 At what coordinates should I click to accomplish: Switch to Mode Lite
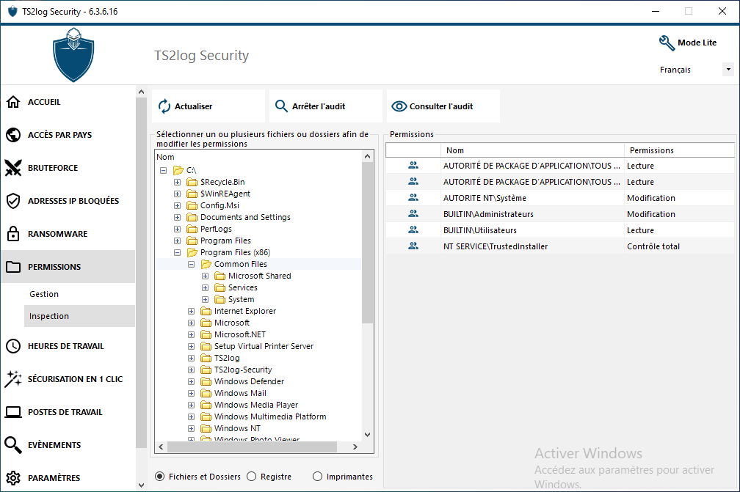click(x=688, y=43)
